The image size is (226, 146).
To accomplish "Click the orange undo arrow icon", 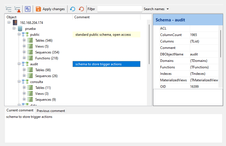I will pyautogui.click(x=81, y=9).
